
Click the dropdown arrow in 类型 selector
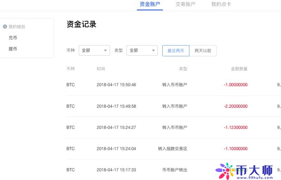(x=153, y=51)
